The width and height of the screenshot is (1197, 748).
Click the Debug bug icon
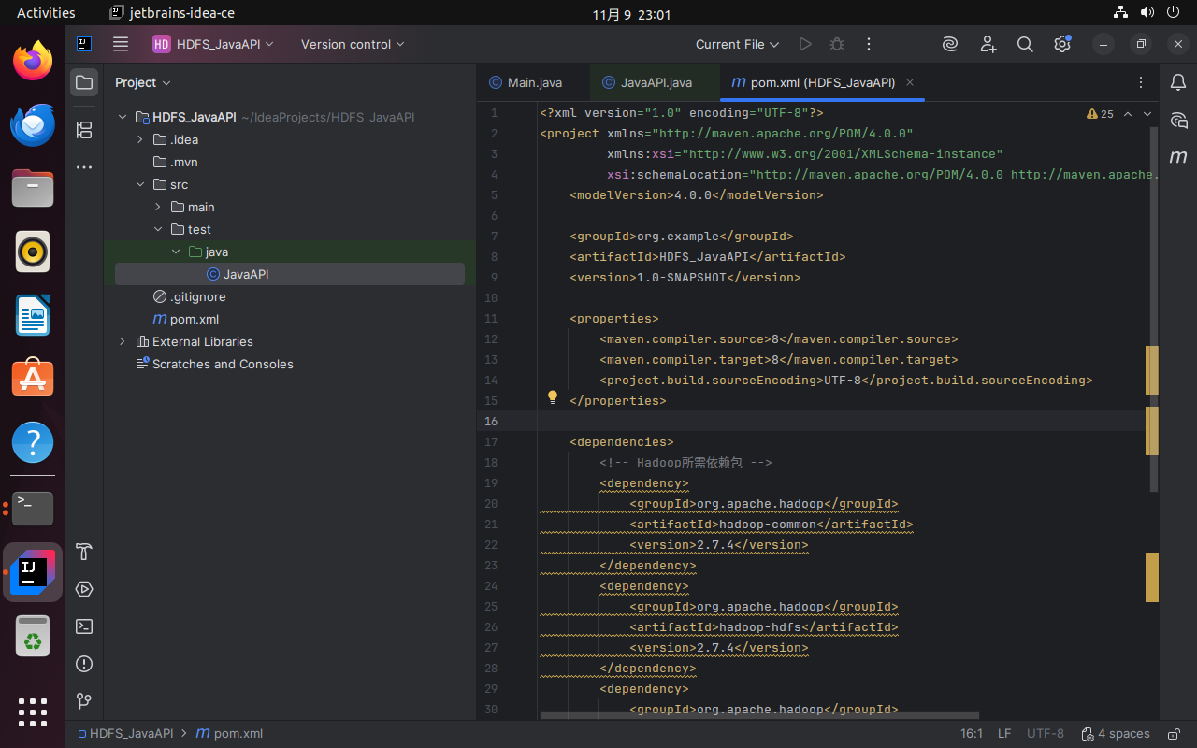point(837,44)
